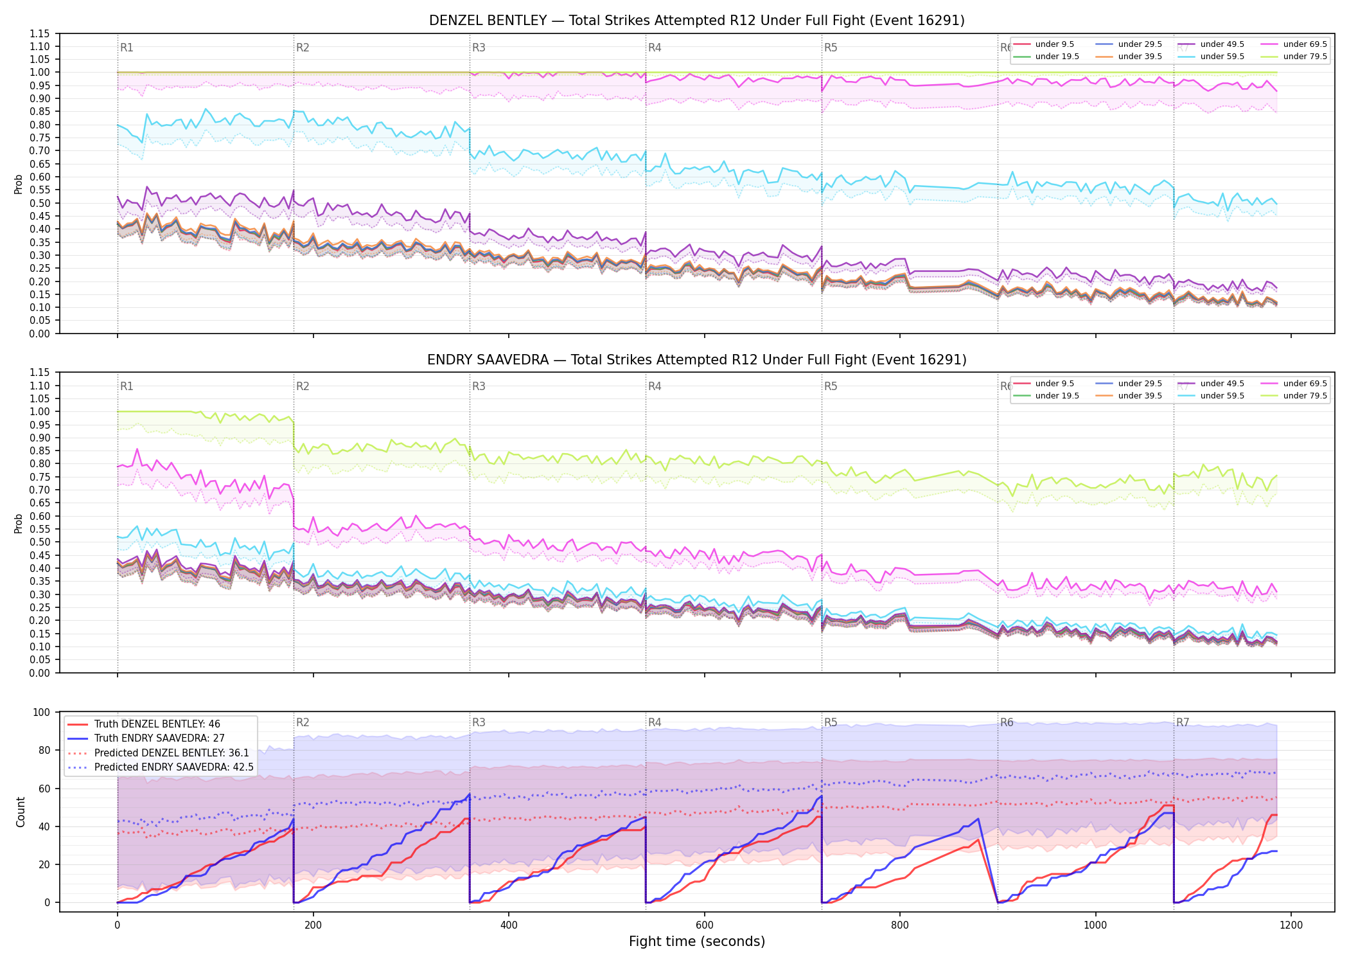Select R1 round marker in Denzel Bentley chart
1349x964 pixels.
[127, 48]
